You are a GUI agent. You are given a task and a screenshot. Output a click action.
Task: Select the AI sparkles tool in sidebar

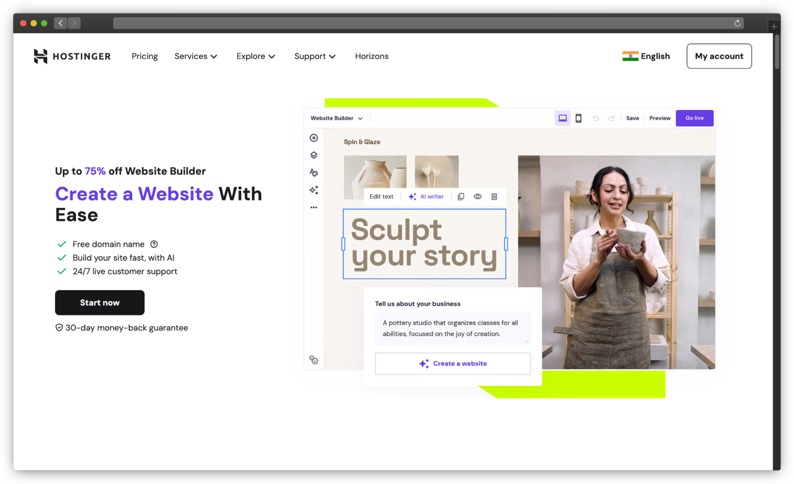[314, 190]
